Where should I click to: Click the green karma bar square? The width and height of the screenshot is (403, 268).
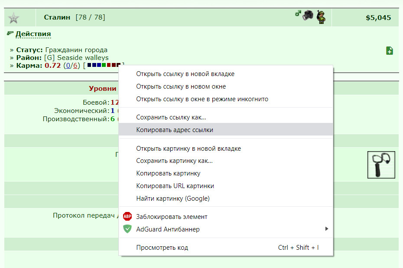[x=104, y=65]
